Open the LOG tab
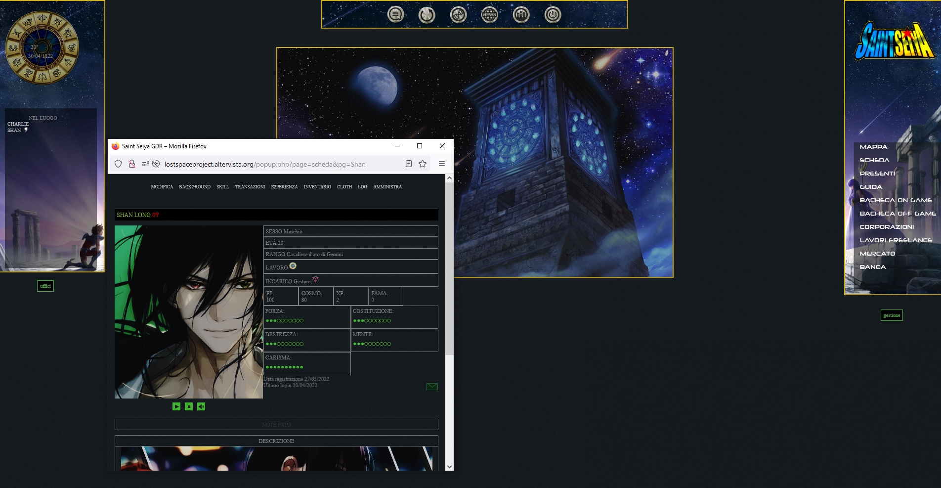The height and width of the screenshot is (488, 941). [362, 187]
